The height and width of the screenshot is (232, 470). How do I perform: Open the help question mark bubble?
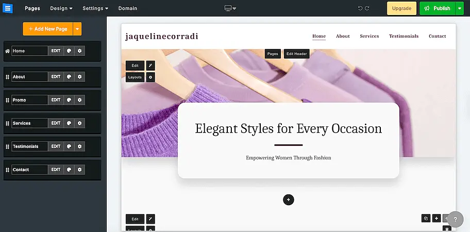[455, 219]
